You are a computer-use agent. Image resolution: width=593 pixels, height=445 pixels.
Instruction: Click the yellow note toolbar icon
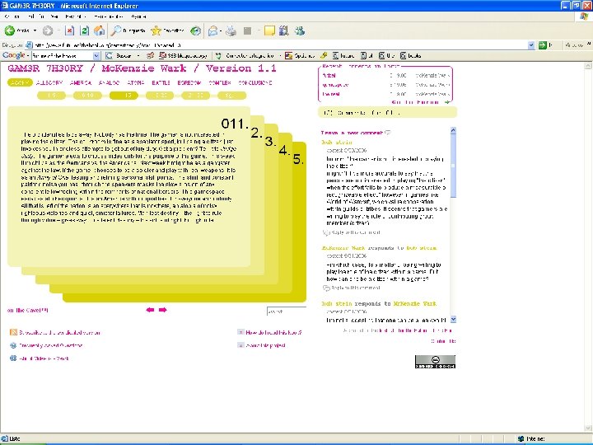[x=269, y=30]
